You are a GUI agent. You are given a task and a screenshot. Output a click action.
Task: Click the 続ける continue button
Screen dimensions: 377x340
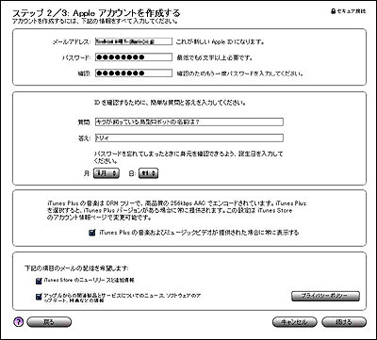tap(344, 322)
